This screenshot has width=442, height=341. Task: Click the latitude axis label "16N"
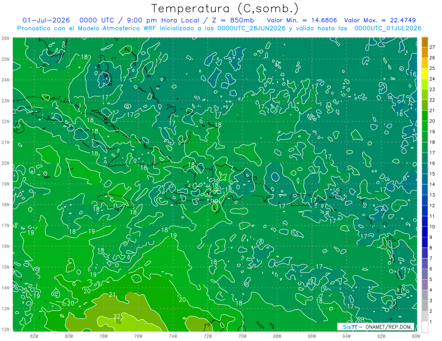(x=6, y=246)
